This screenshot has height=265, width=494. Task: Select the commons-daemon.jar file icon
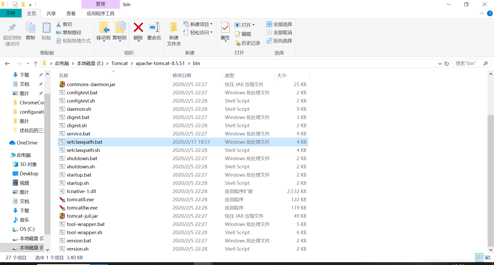point(62,84)
